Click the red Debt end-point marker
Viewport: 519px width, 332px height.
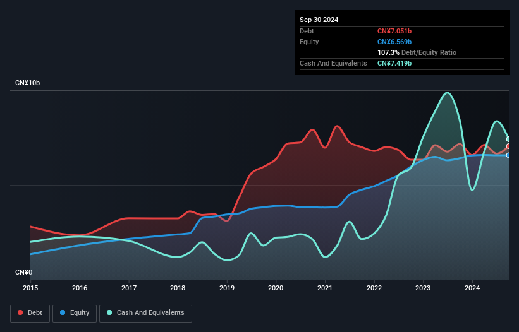pyautogui.click(x=508, y=146)
